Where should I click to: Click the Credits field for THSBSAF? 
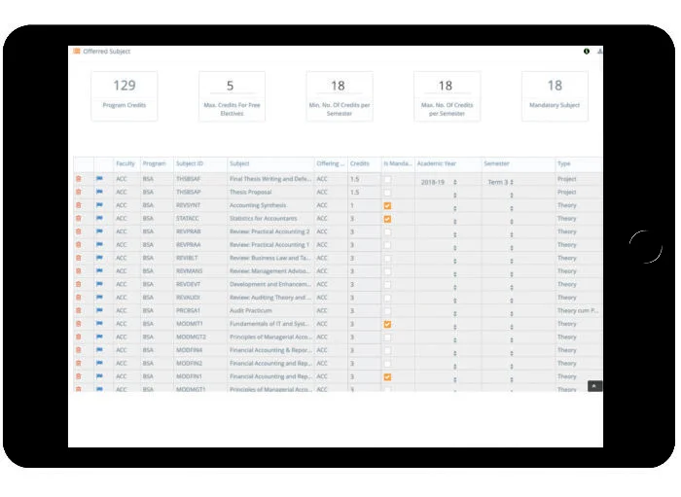tap(363, 179)
